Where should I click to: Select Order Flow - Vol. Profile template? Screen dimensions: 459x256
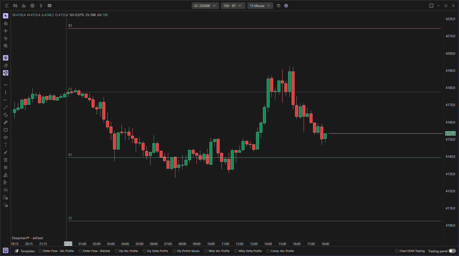57,251
